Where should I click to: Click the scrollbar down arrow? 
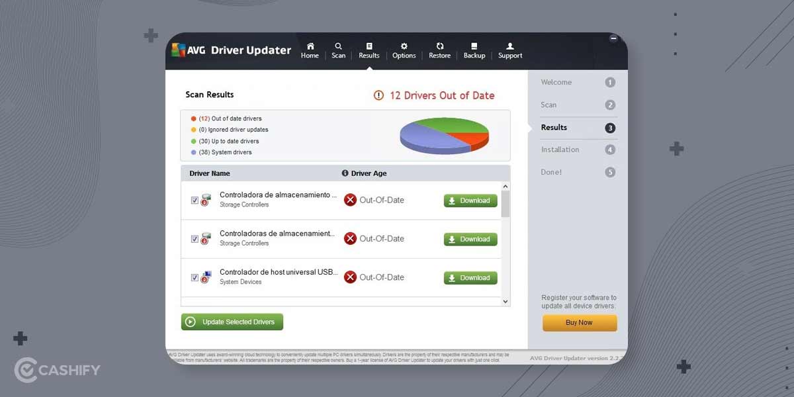(x=505, y=301)
